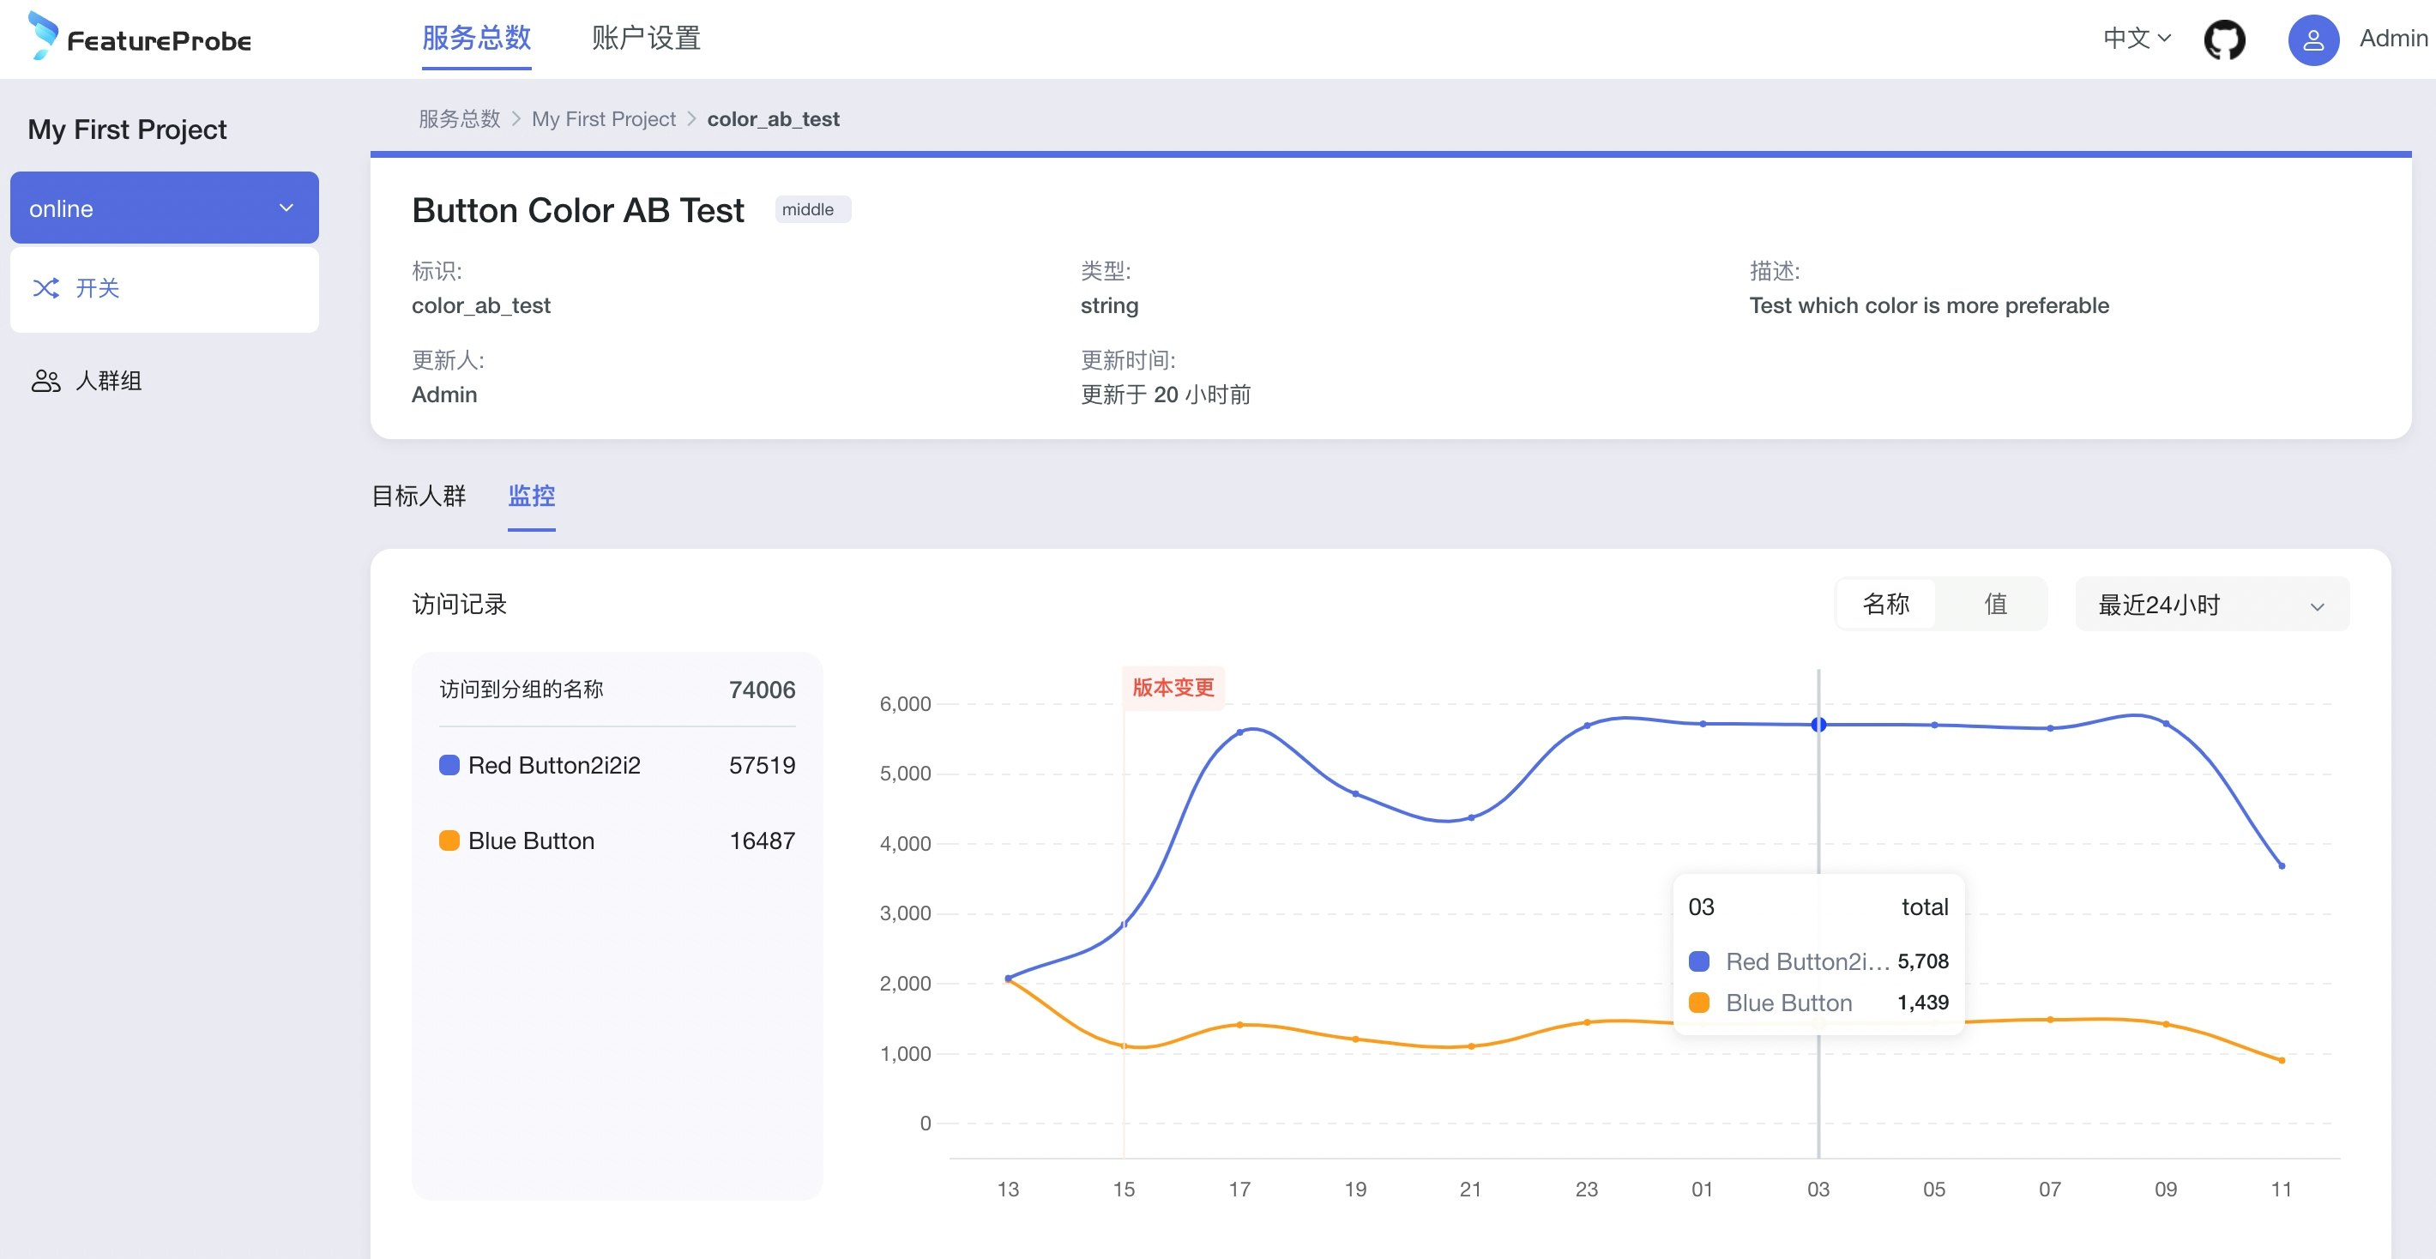2436x1259 pixels.
Task: Open the 开关 sidebar menu item
Action: tap(165, 289)
